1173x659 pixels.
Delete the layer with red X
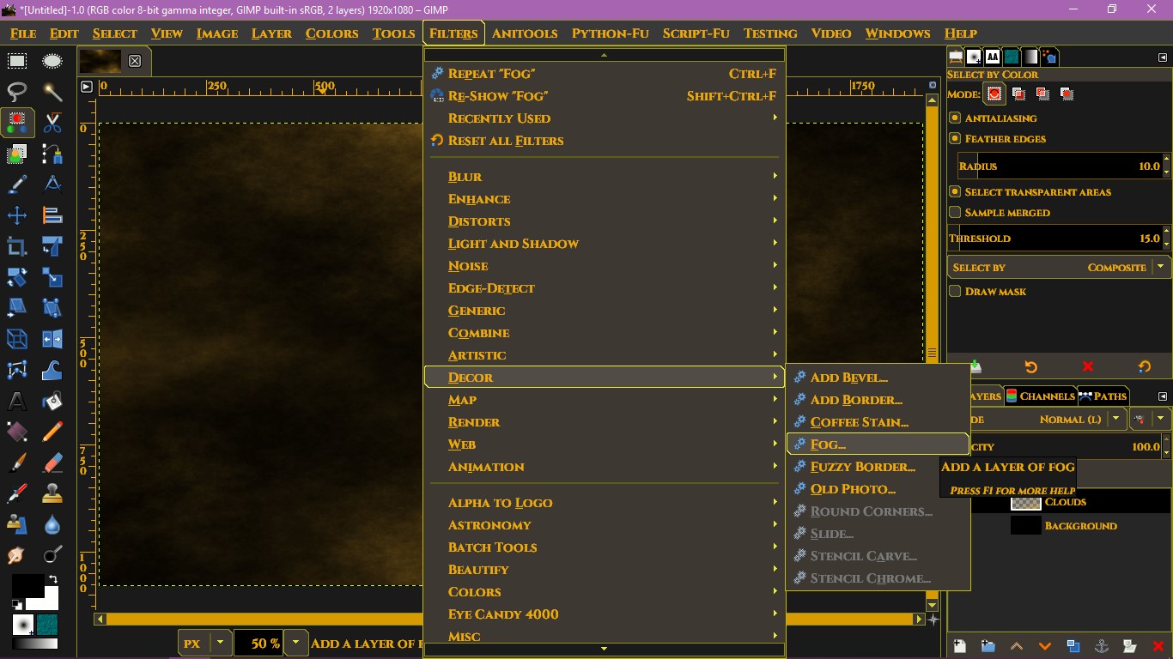[x=1158, y=646]
